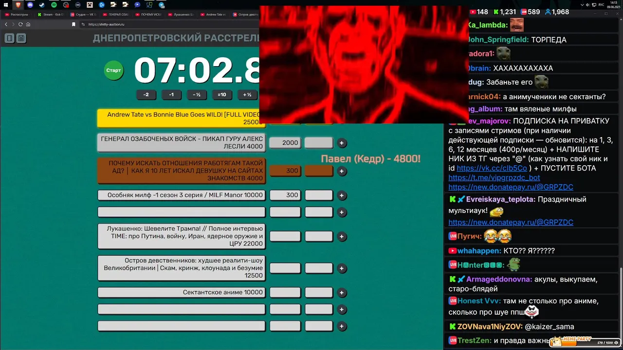
Task: Open Telegram from the taskbar
Action: [162, 4]
